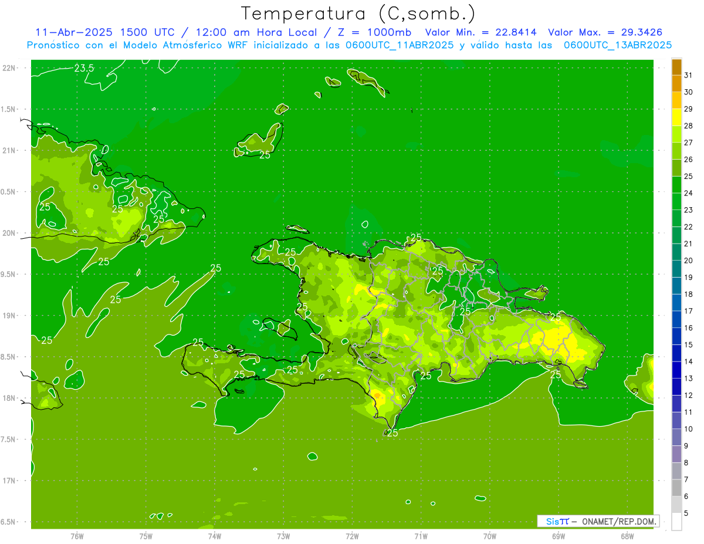The width and height of the screenshot is (704, 544).
Task: Pick the gray swatch between 6 and 7
Action: 676,488
